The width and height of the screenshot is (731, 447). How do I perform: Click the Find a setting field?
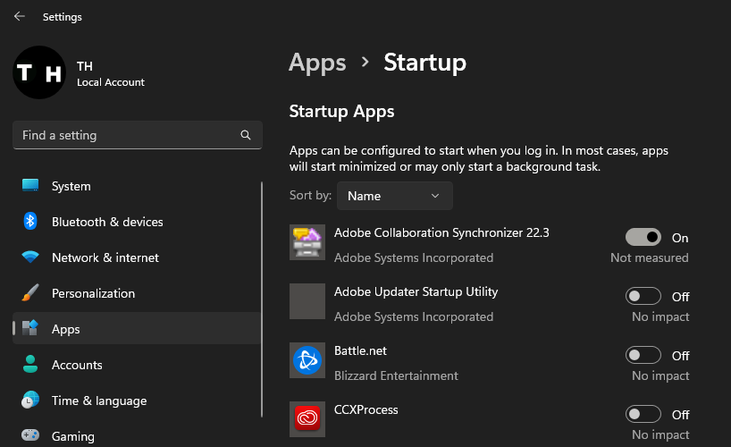125,135
